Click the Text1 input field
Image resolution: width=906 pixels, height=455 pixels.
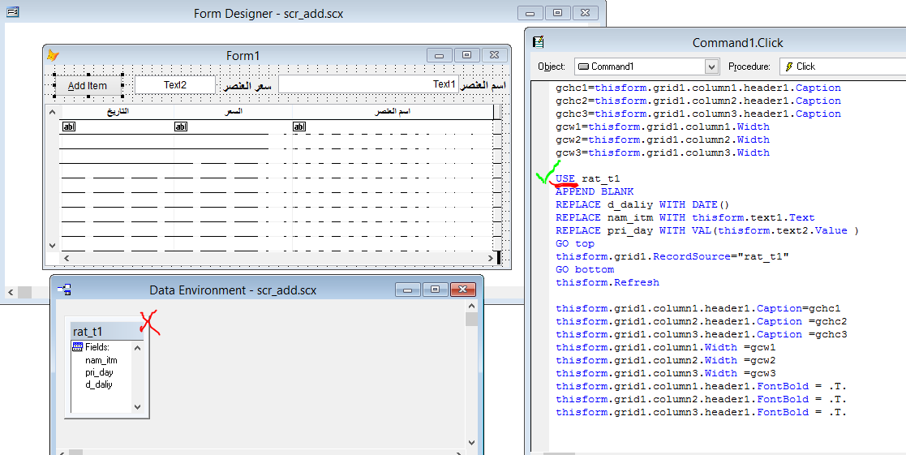[368, 84]
